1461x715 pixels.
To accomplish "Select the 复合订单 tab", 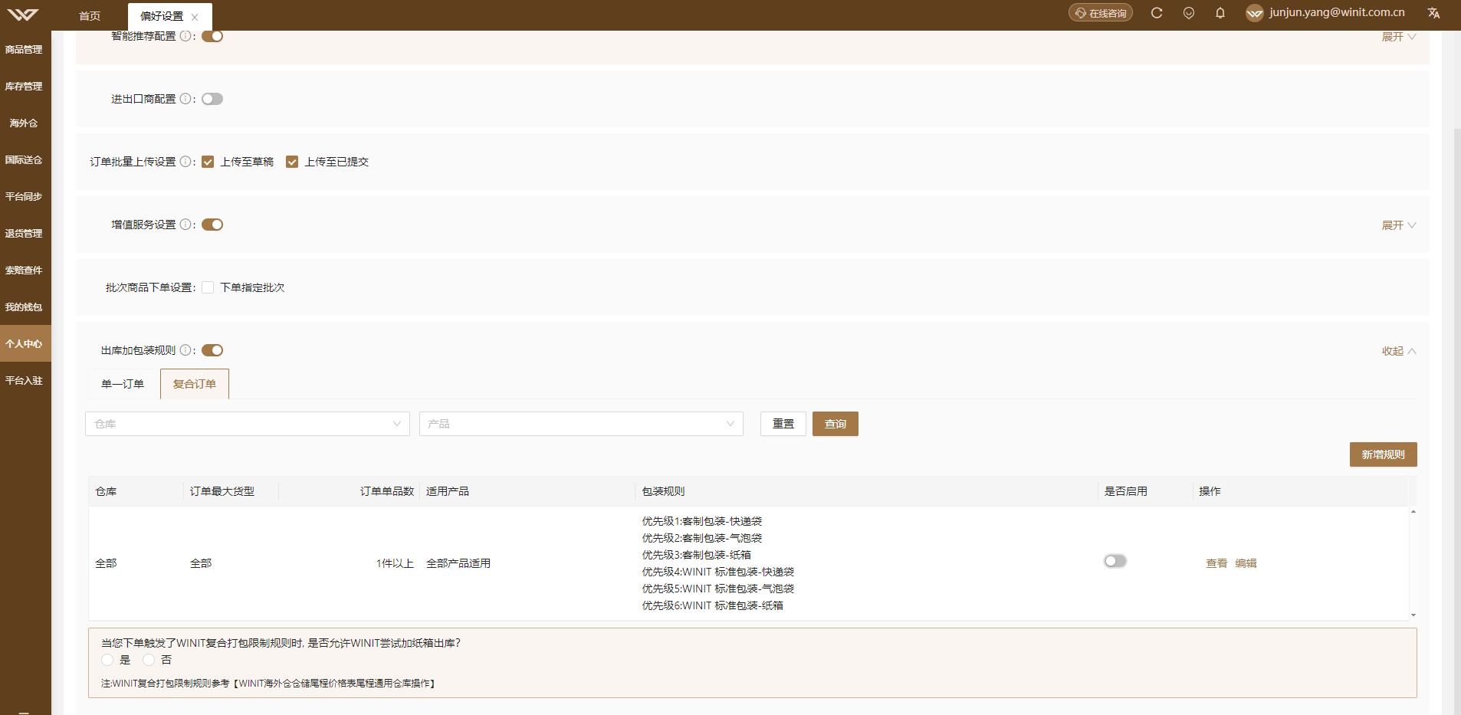I will pyautogui.click(x=195, y=384).
